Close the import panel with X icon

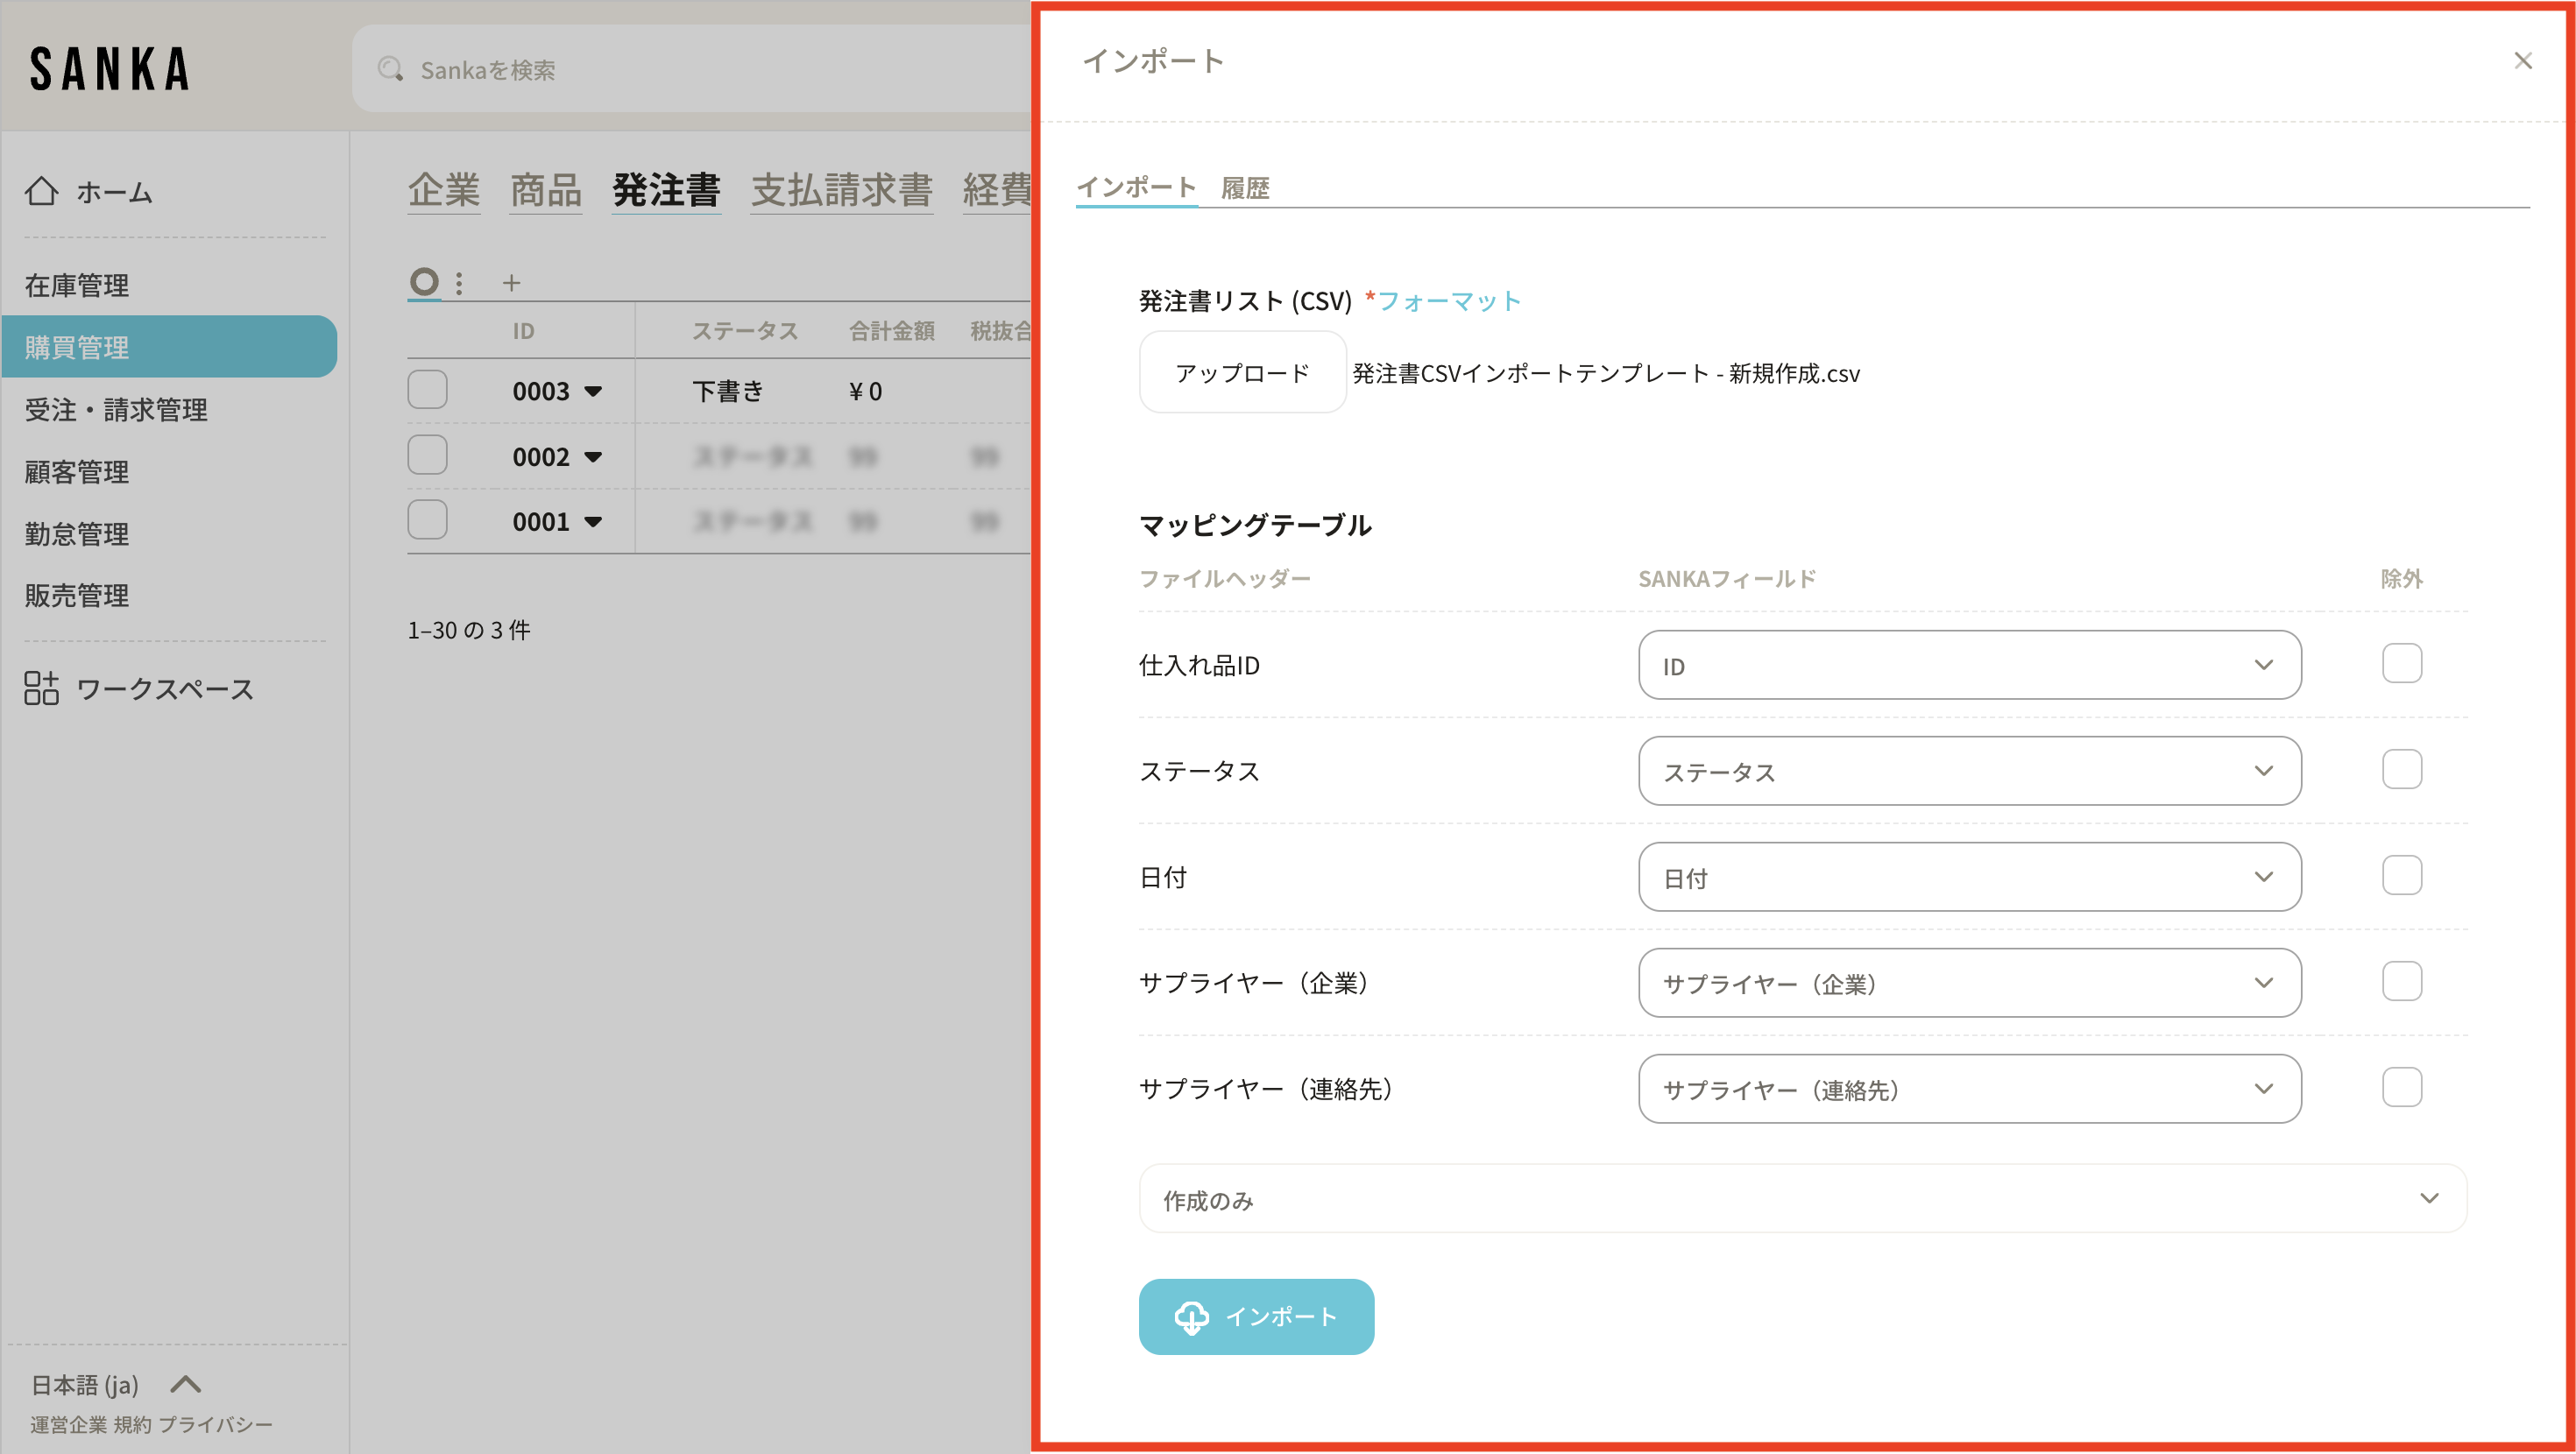(x=2522, y=61)
